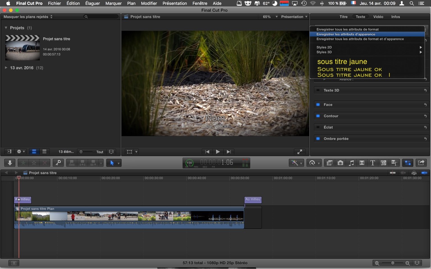Show the effects browser

pos(330,163)
